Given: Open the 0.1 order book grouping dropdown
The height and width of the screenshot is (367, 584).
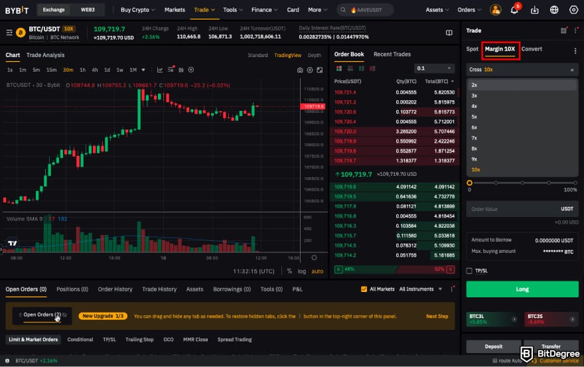Looking at the screenshot, I should (435, 68).
